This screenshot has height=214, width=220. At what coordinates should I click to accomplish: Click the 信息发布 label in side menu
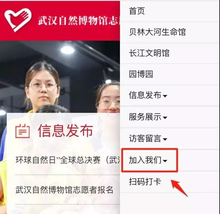pos(145,95)
